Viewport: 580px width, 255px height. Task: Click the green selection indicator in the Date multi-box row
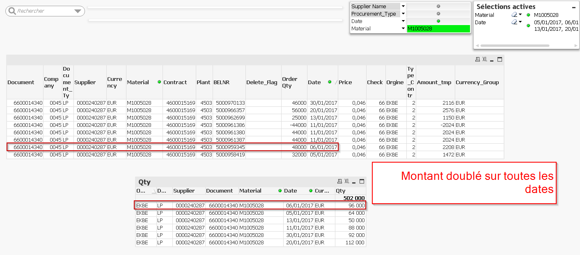pos(438,21)
